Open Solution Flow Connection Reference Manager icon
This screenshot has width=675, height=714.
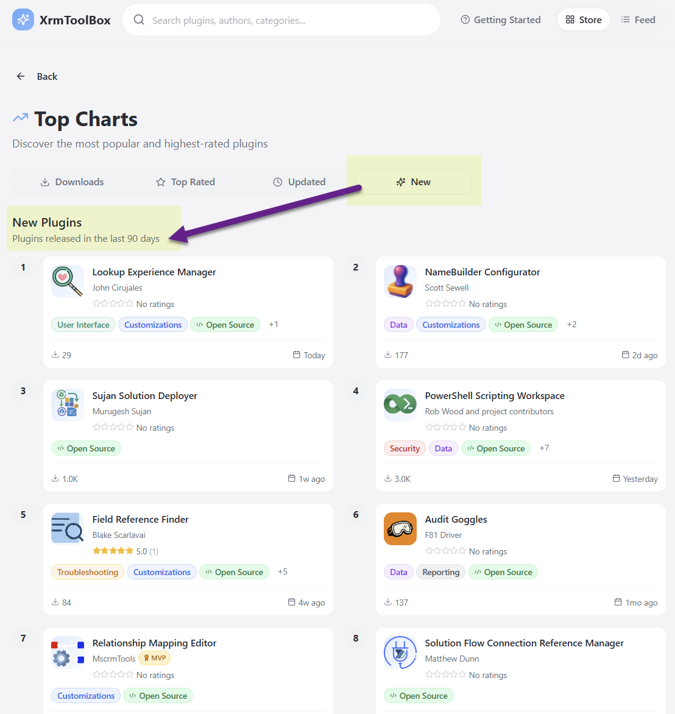click(x=400, y=652)
